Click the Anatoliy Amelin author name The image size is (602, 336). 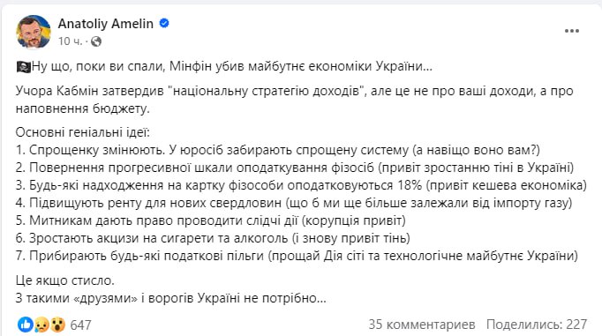(106, 24)
